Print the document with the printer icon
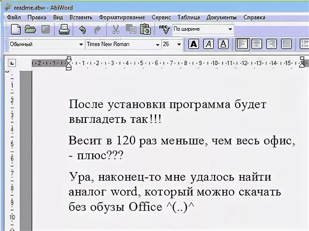Image resolution: width=309 pixels, height=231 pixels. [x=64, y=29]
